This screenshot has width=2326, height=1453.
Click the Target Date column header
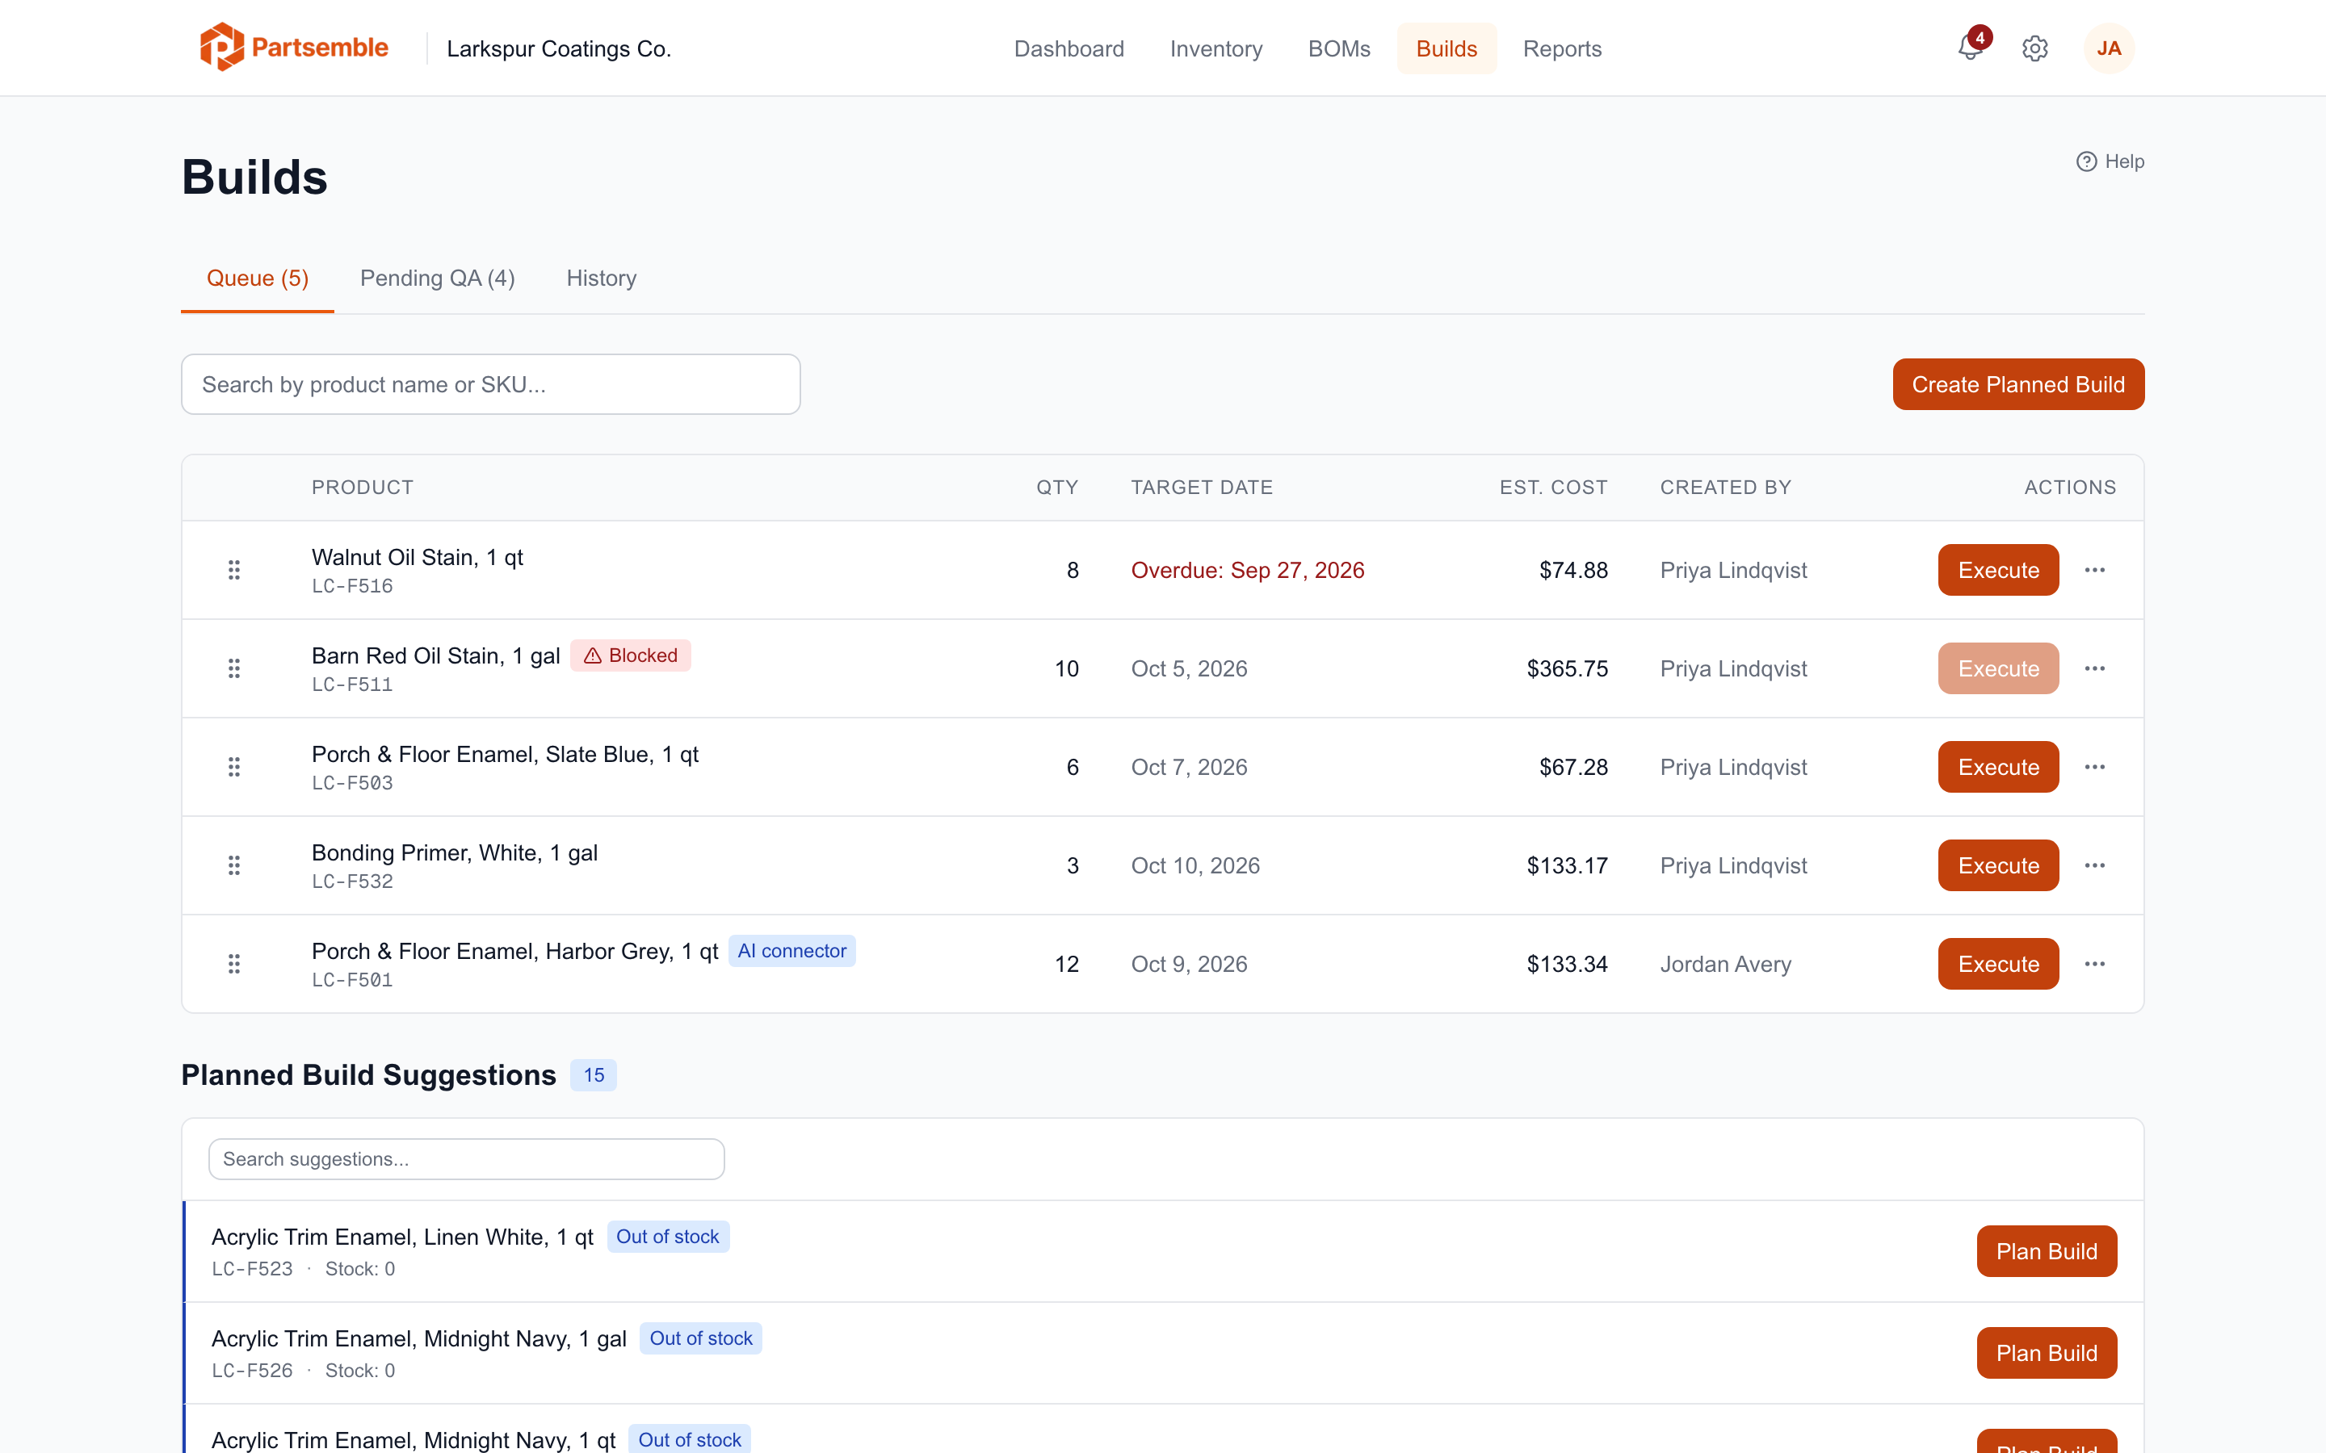(x=1202, y=488)
